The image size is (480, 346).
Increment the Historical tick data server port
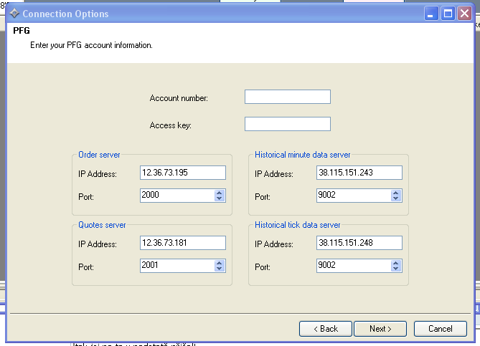pyautogui.click(x=396, y=262)
